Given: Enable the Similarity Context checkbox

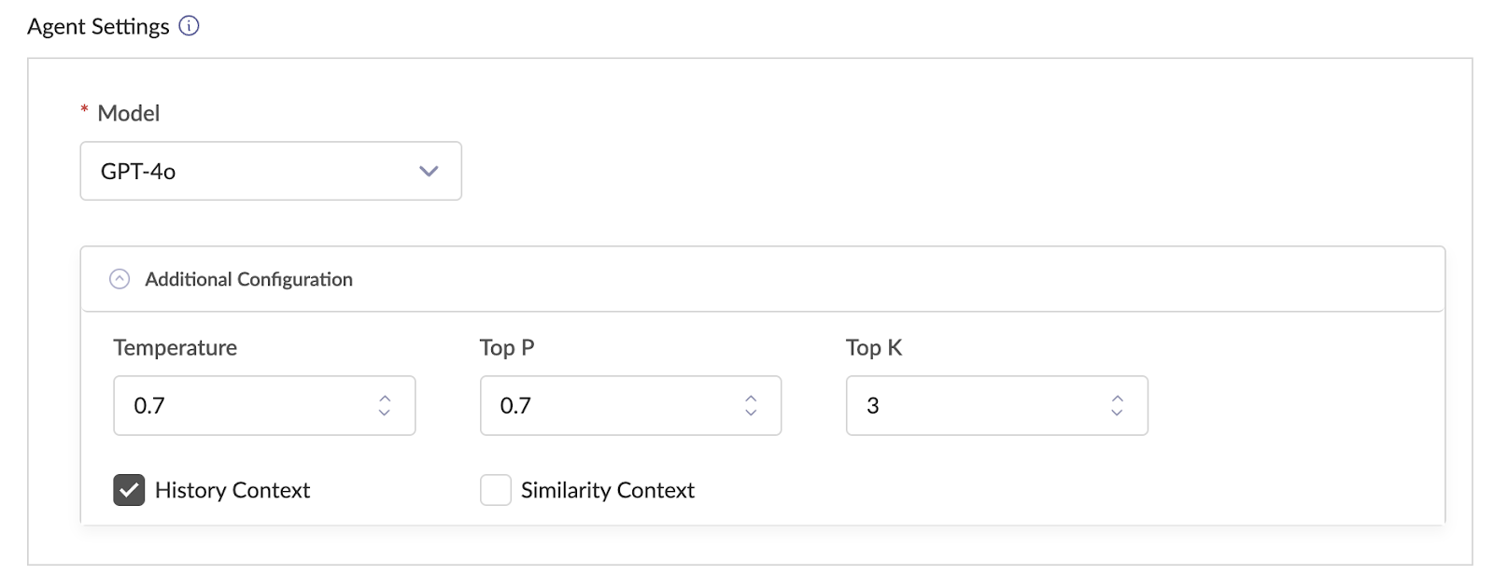Looking at the screenshot, I should [x=496, y=490].
